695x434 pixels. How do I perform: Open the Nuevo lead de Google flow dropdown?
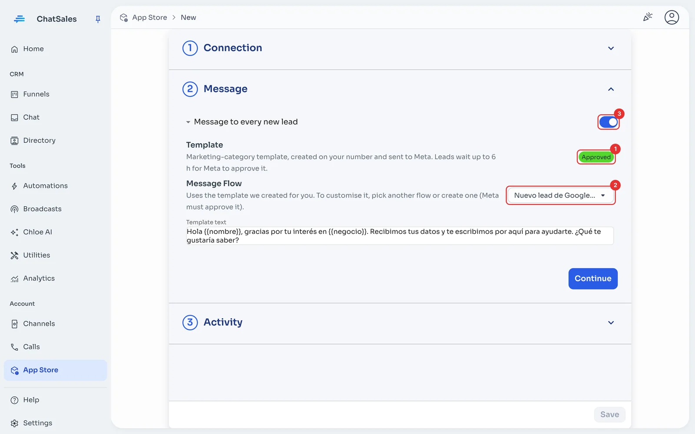pyautogui.click(x=561, y=195)
